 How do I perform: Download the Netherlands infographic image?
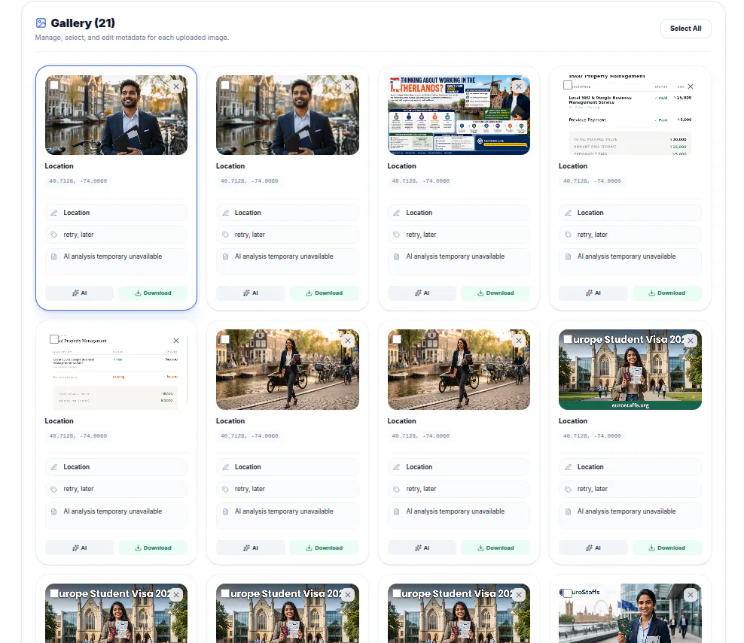495,293
